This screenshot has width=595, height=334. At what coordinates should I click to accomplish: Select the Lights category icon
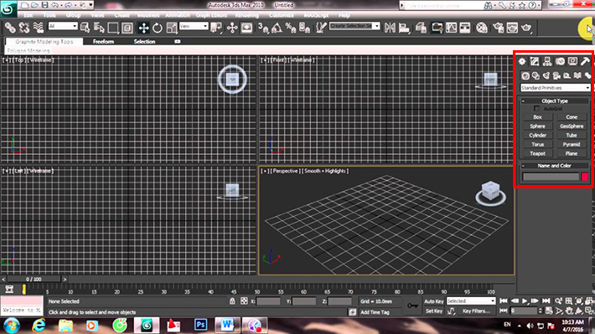546,76
